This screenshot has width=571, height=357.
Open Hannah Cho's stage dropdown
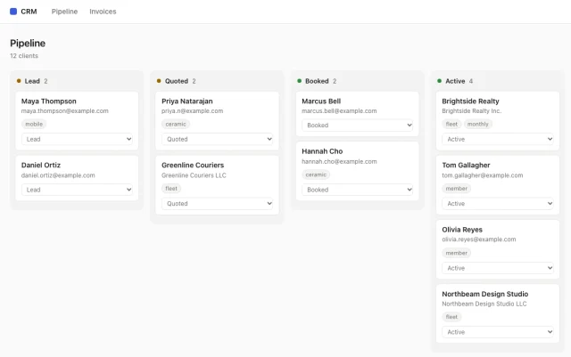coord(358,190)
